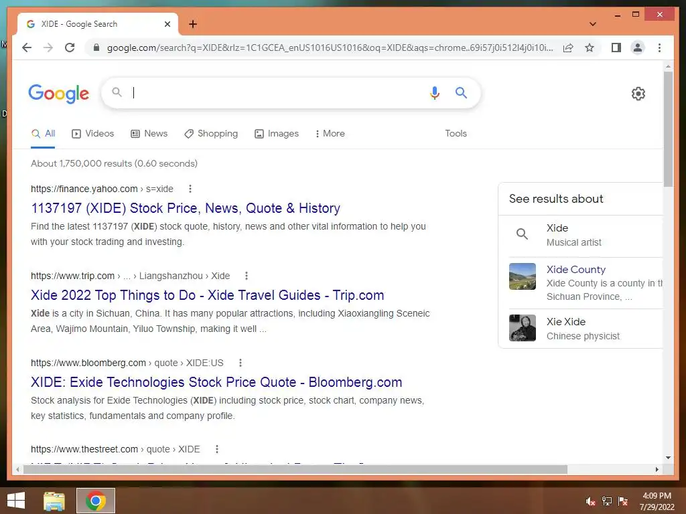Open the search Tools options
The image size is (686, 514).
pos(456,134)
